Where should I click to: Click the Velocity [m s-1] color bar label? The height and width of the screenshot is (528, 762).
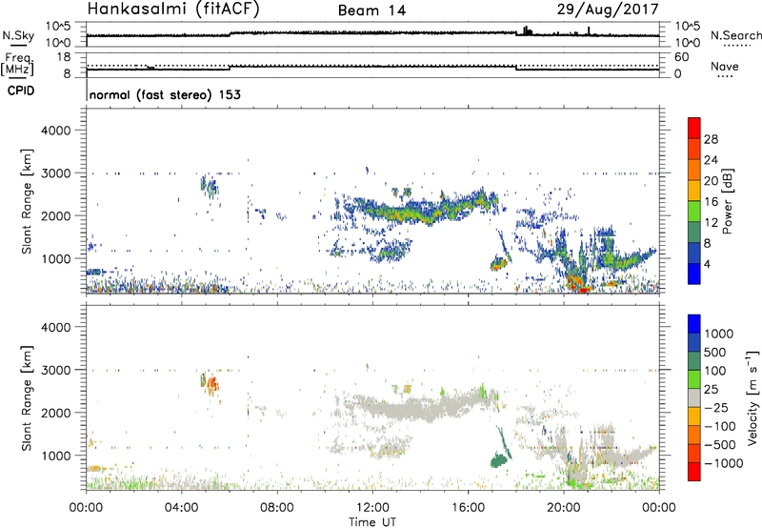(x=752, y=397)
